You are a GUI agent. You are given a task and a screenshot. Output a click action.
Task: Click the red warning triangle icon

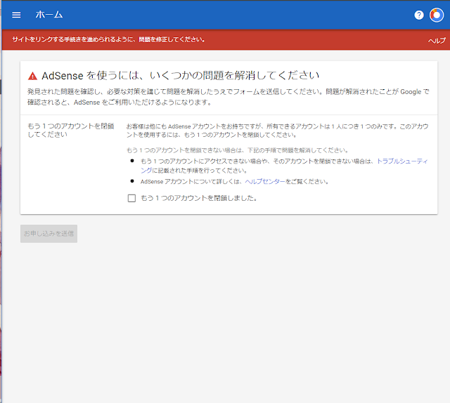point(33,76)
